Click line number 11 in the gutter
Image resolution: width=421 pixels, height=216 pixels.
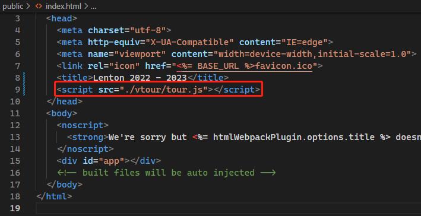click(x=15, y=113)
